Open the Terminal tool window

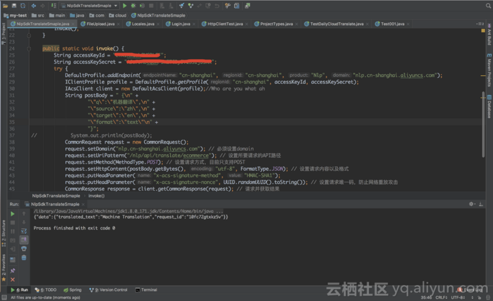[x=146, y=290]
